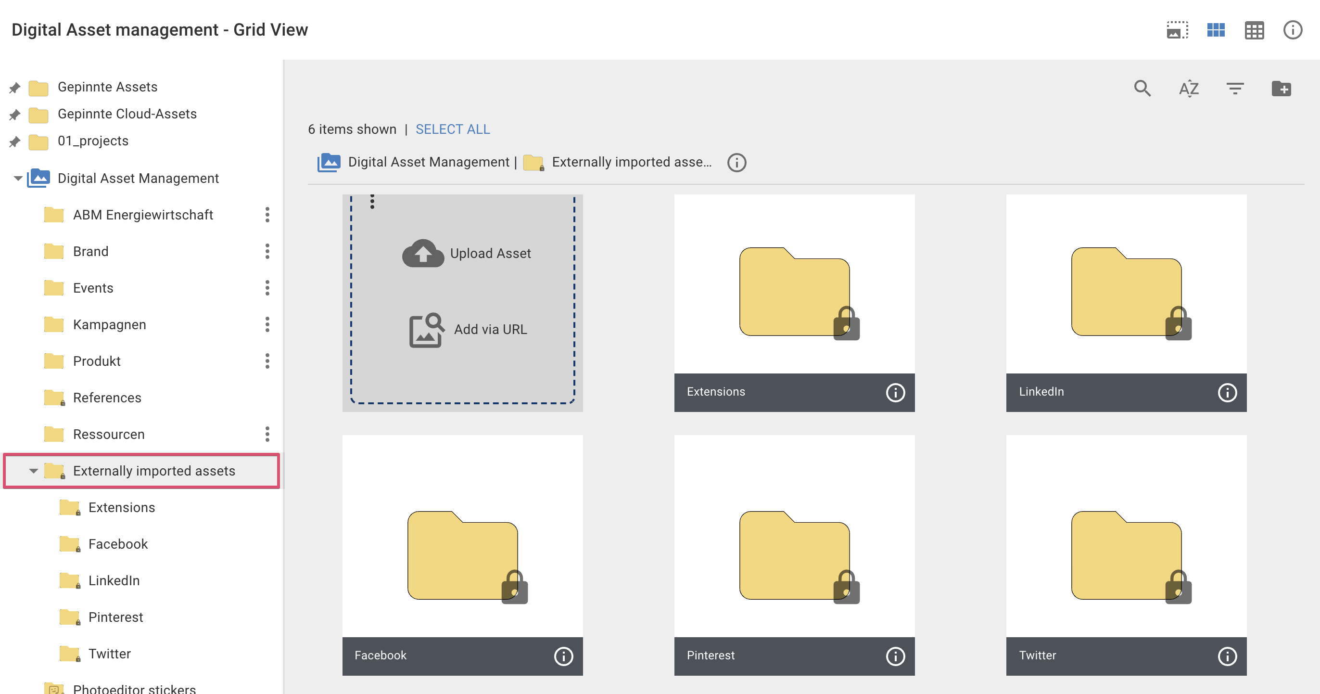Open Gepinnte Cloud-Assets folder in sidebar

click(x=127, y=114)
